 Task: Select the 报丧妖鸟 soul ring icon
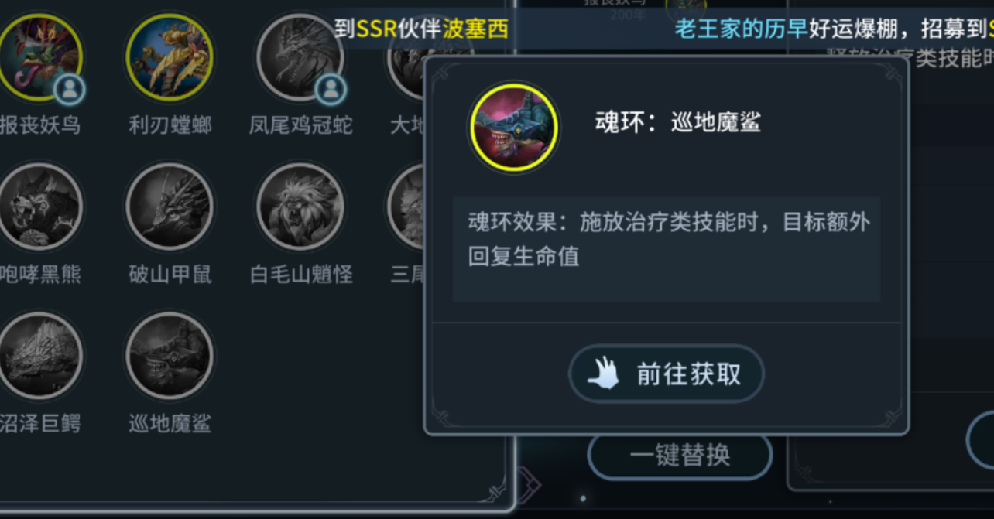coord(39,56)
